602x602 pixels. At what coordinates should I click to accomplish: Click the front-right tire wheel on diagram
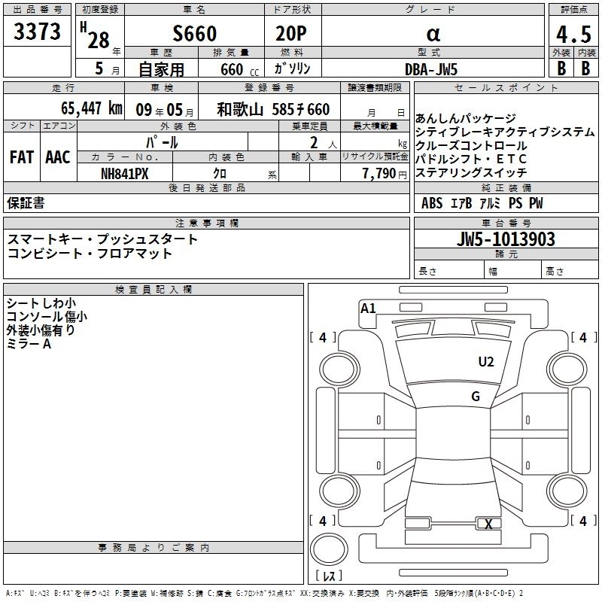click(567, 369)
